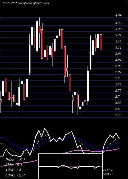Click the 2.96 price axis label
This screenshot has width=128, height=179.
(118, 66)
